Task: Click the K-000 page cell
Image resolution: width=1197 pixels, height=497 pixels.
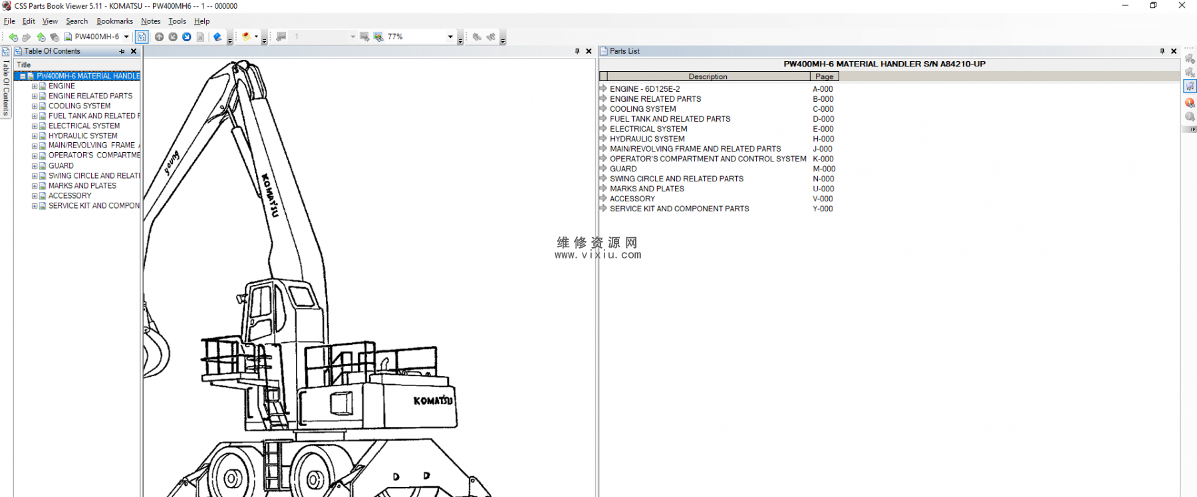Action: point(823,159)
